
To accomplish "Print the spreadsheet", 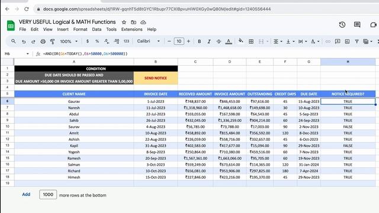I will click(43, 41).
